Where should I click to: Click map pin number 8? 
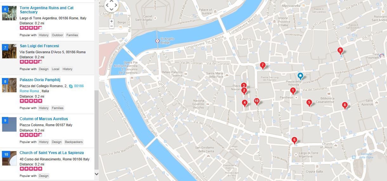coord(345,106)
